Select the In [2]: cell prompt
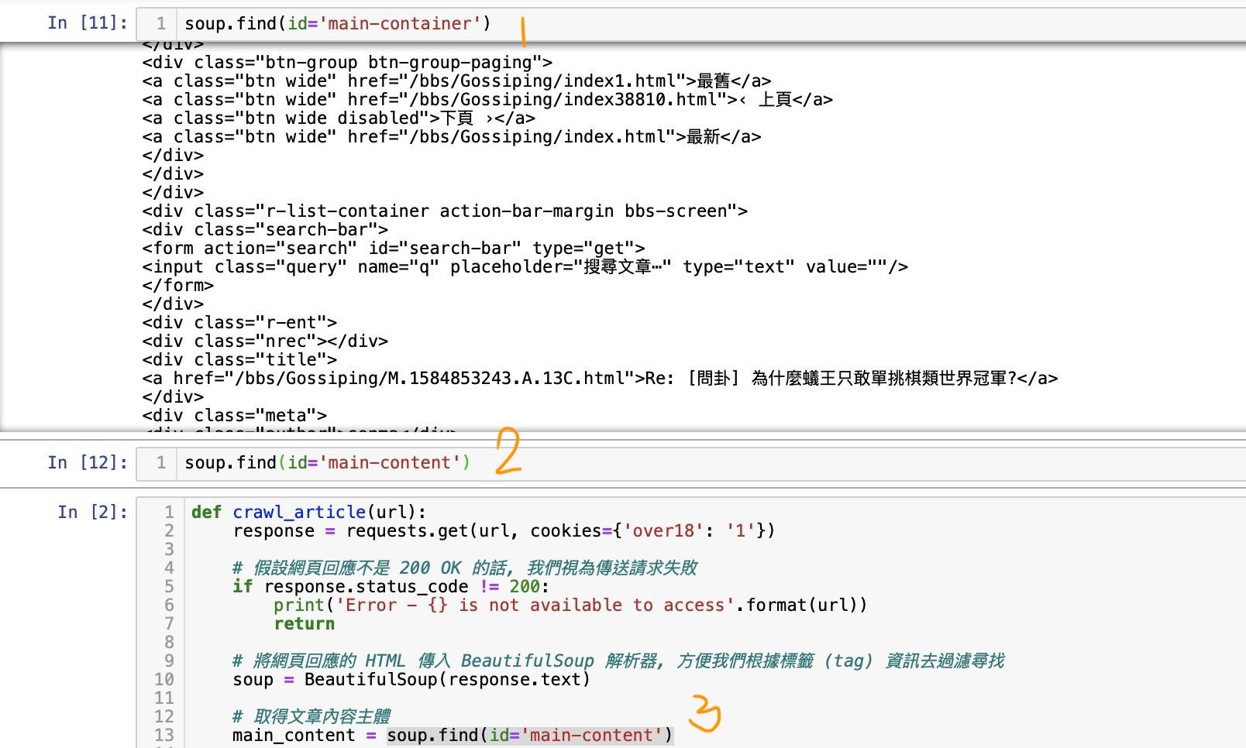This screenshot has height=748, width=1246. [93, 512]
